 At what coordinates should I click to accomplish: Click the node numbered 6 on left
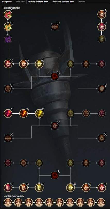[8, 138]
